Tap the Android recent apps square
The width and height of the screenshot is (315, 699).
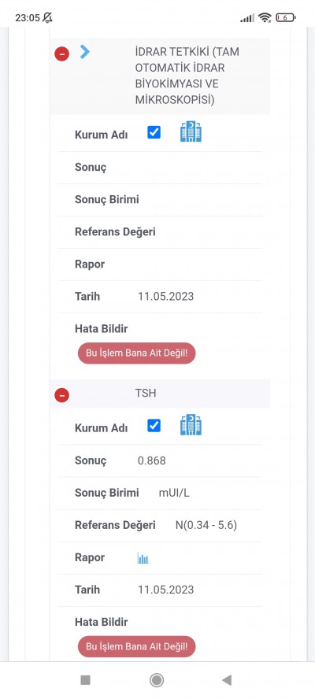[85, 680]
